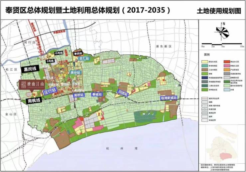Click the scale bar under compass
The height and width of the screenshot is (172, 246).
[222, 44]
